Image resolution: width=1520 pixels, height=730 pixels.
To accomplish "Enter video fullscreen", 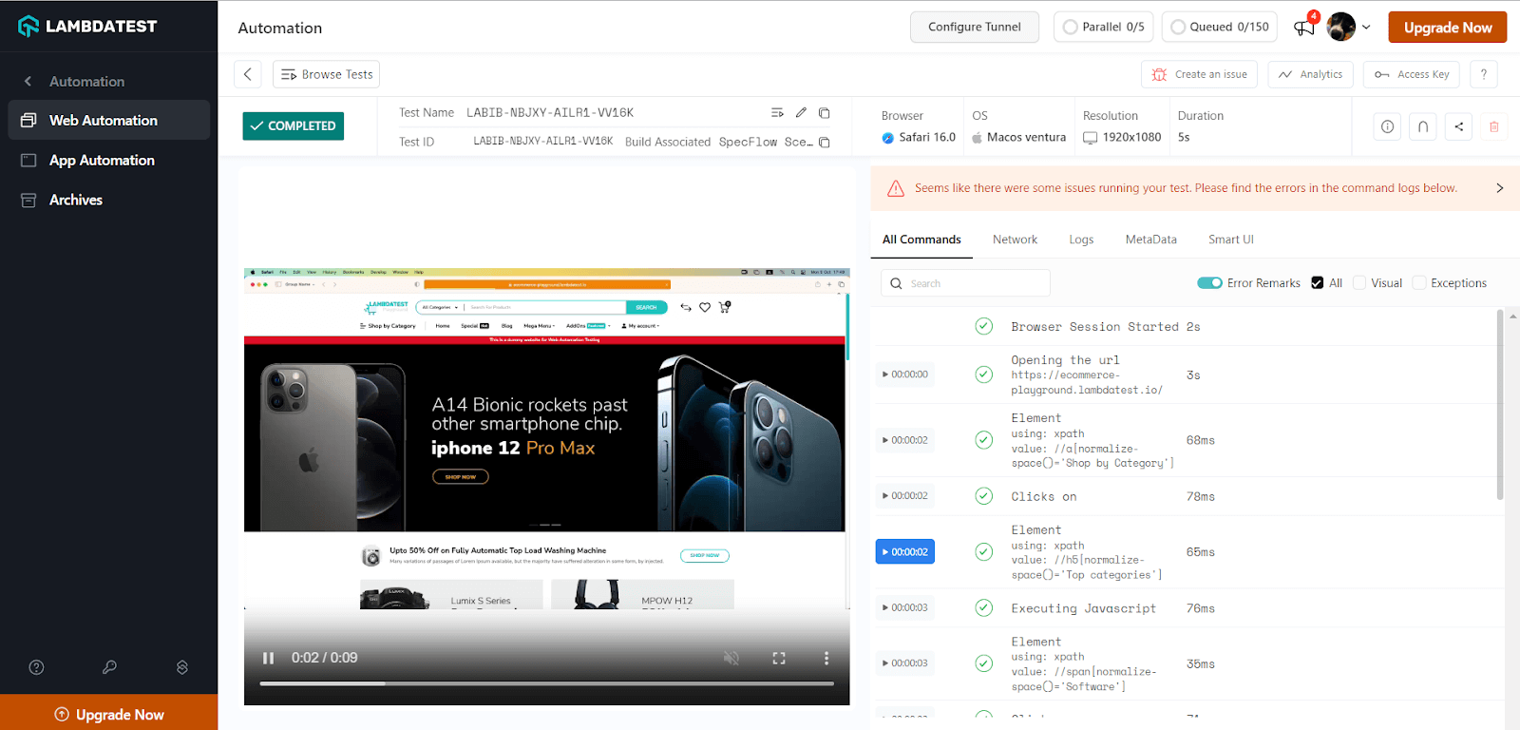I will [x=779, y=658].
